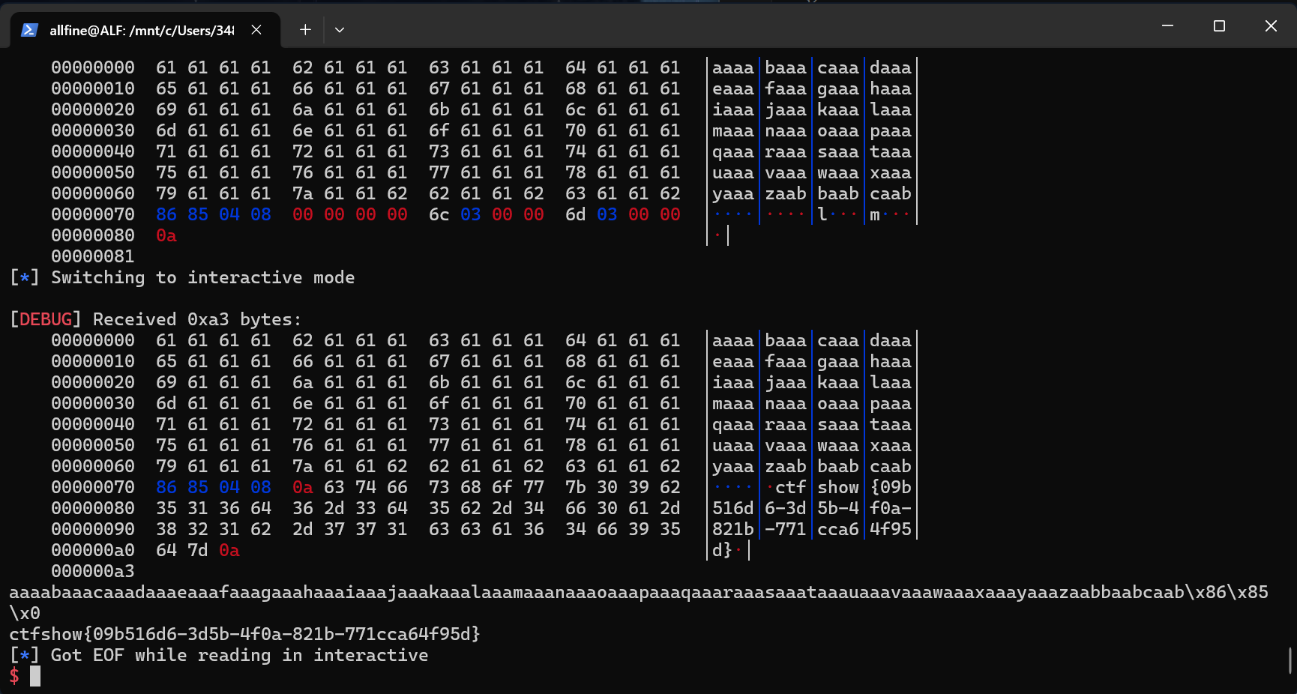Click hex bytes '6c 03 00 00' in first dump
Screen dimensions: 1297x694
click(x=487, y=214)
